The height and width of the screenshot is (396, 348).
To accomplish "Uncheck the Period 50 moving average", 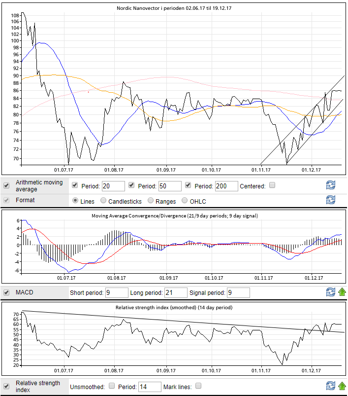I will tap(131, 185).
